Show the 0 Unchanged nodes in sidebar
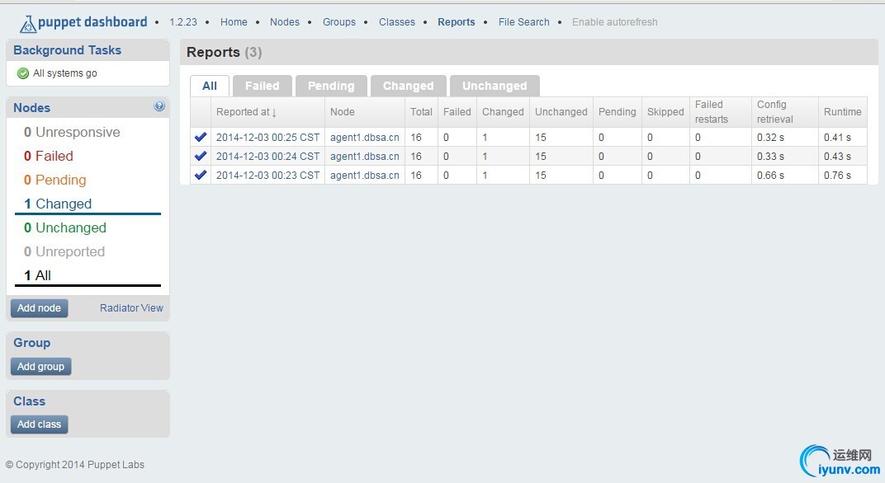This screenshot has width=885, height=483. [x=65, y=227]
